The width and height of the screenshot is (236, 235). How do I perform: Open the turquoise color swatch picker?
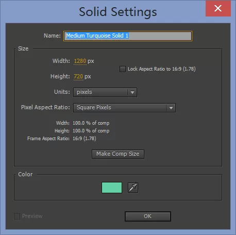pyautogui.click(x=112, y=188)
